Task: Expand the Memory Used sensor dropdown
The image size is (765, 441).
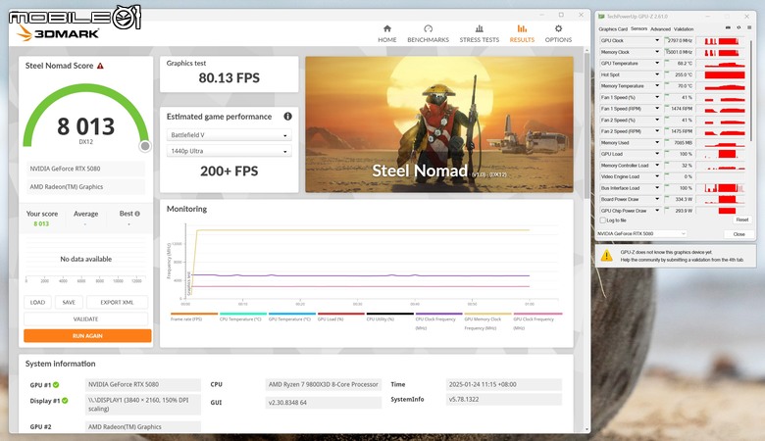Action: 657,142
